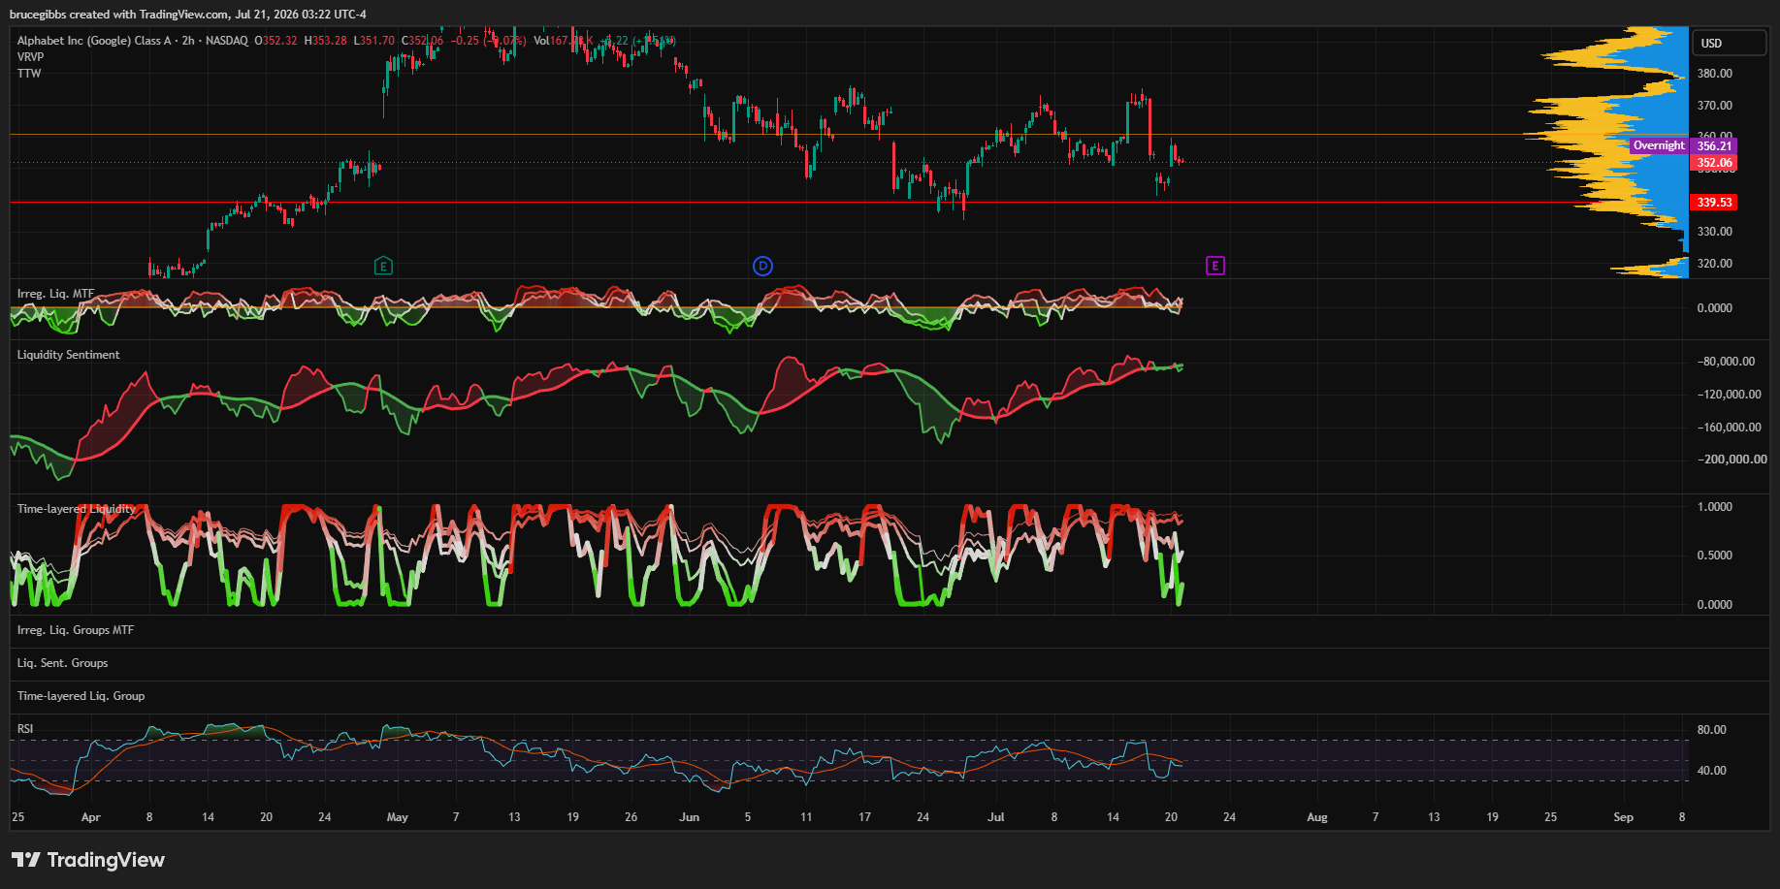Click the Sep label on the time axis
Viewport: 1780px width, 889px height.
coord(1624,817)
